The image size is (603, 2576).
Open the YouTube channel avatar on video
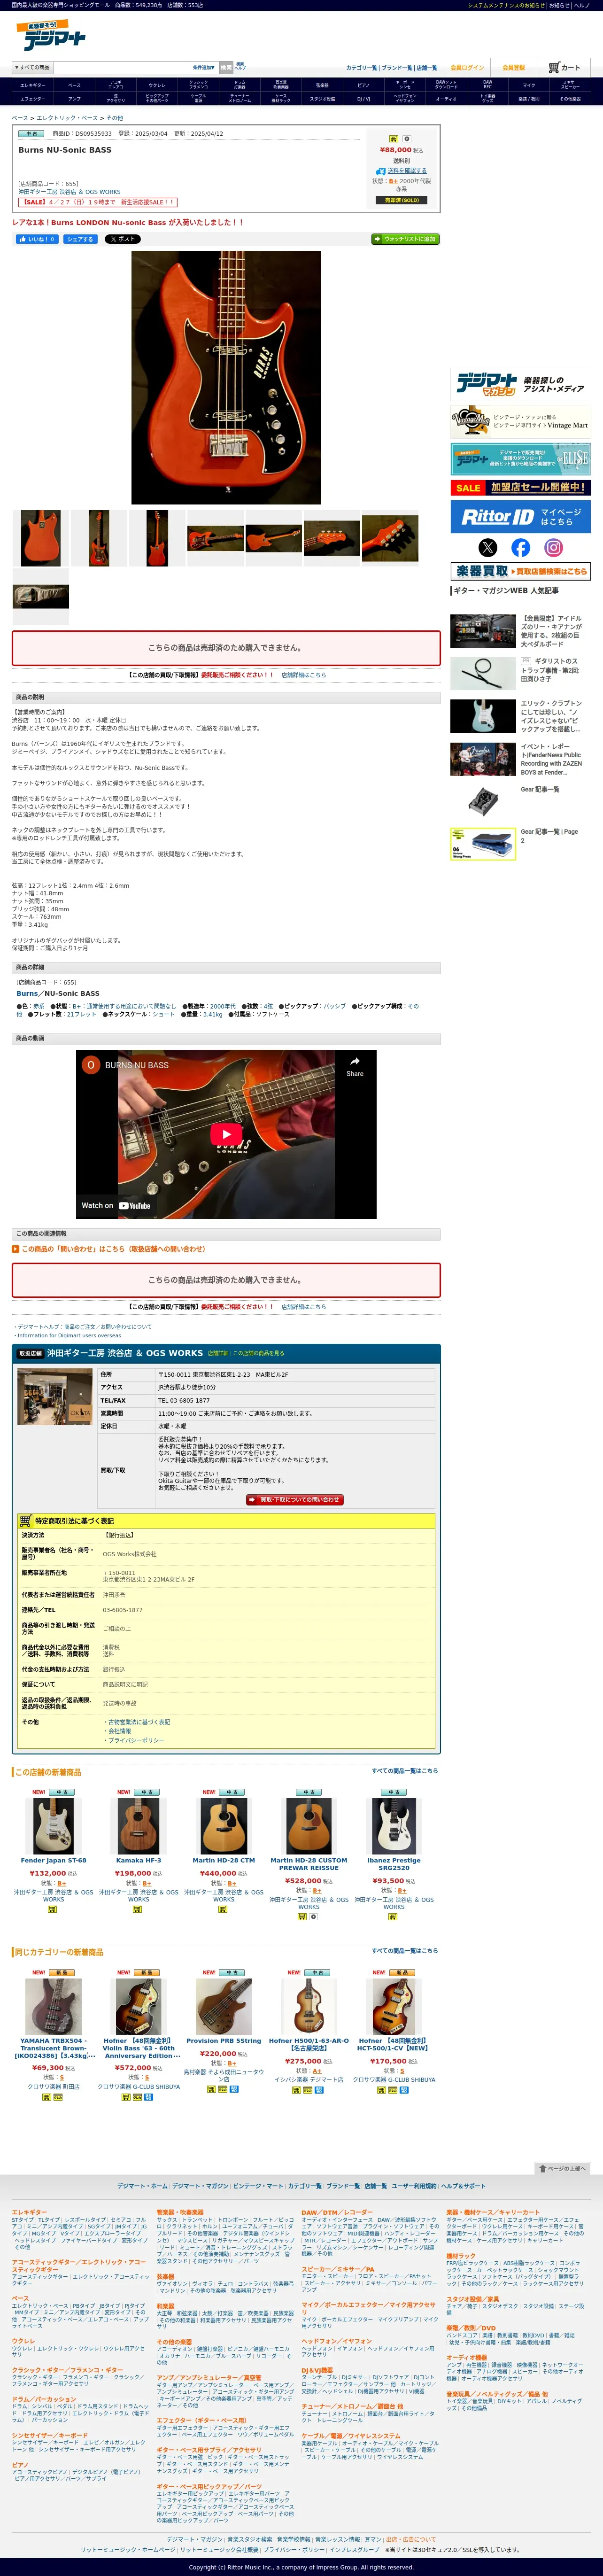click(x=90, y=1064)
